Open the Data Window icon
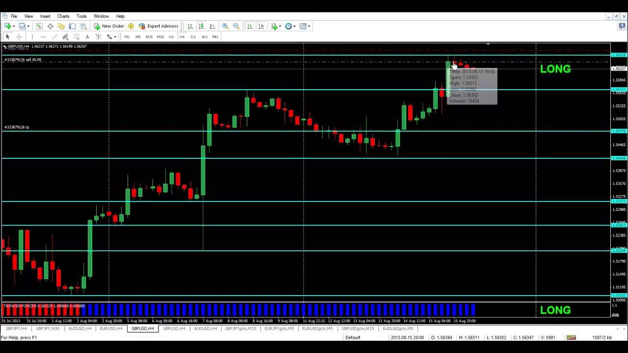Image resolution: width=628 pixels, height=353 pixels. coord(50,26)
